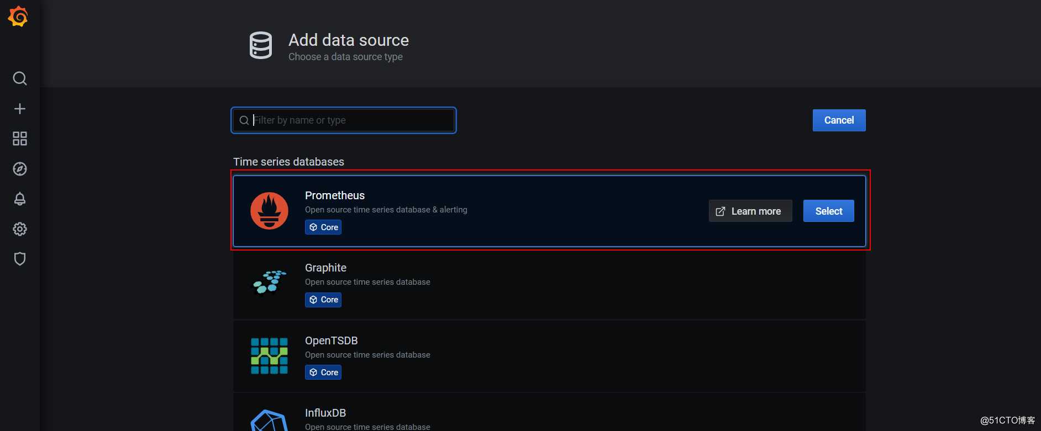The image size is (1041, 431).
Task: Click the OpenTSDB grid logo
Action: point(269,356)
